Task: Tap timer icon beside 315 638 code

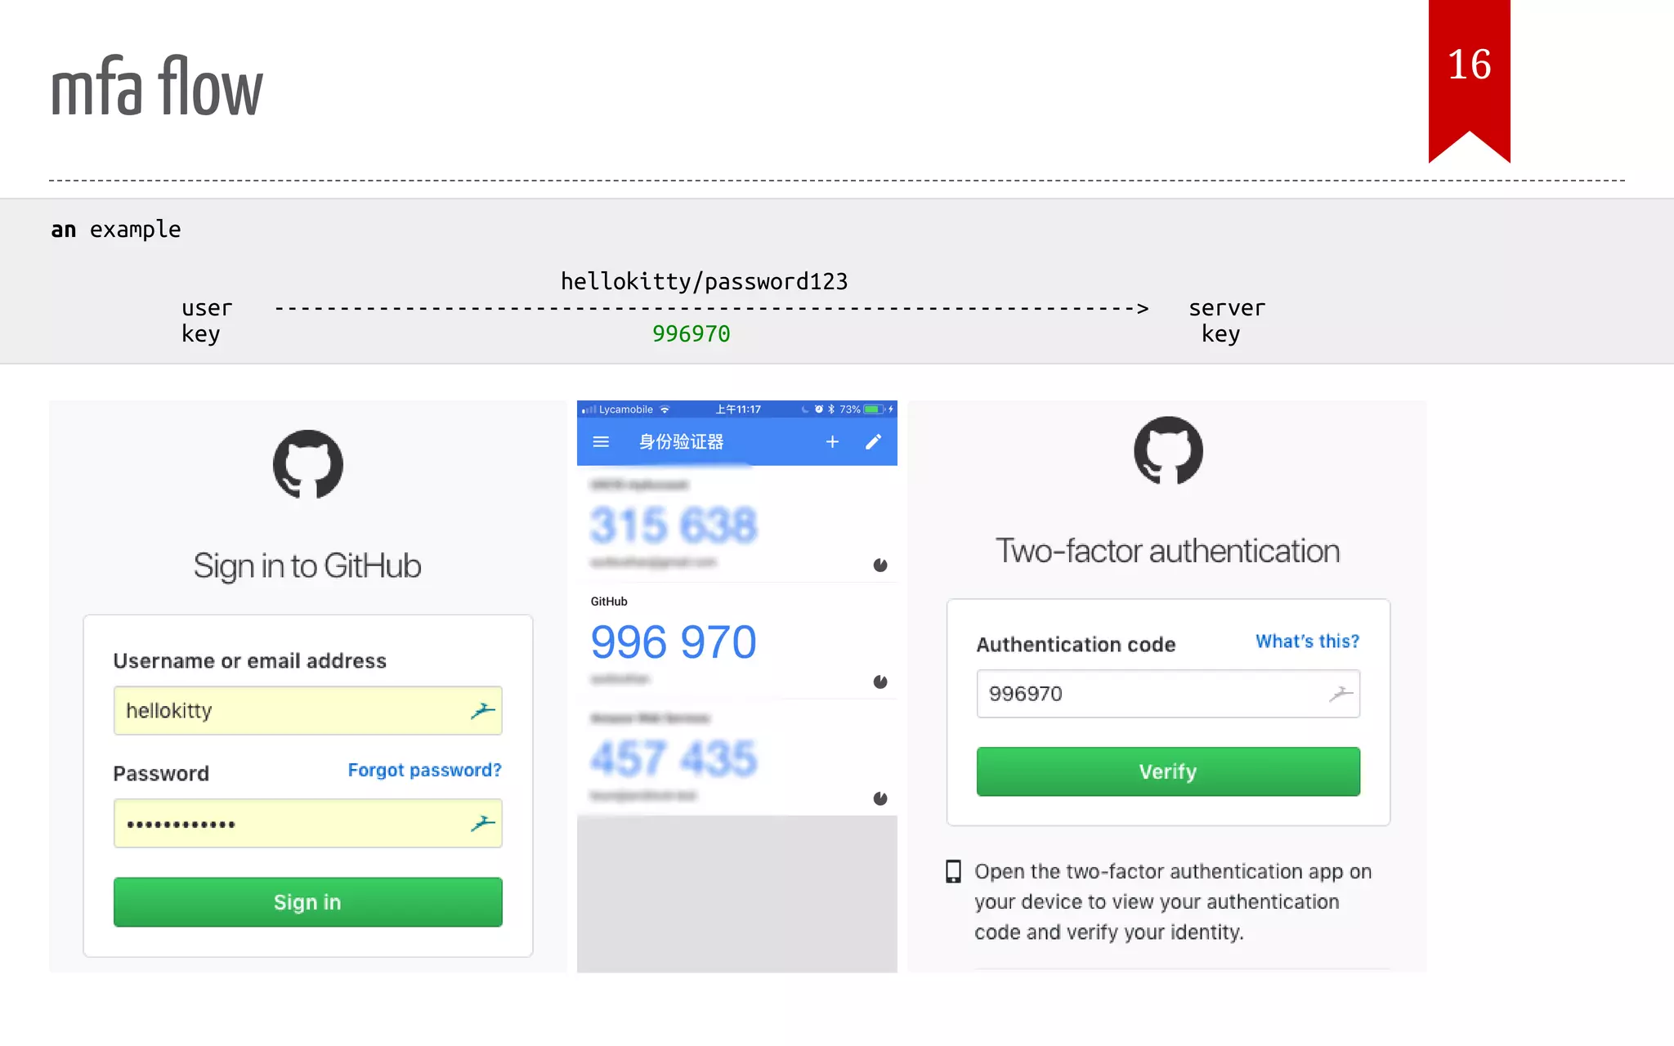Action: coord(880,565)
